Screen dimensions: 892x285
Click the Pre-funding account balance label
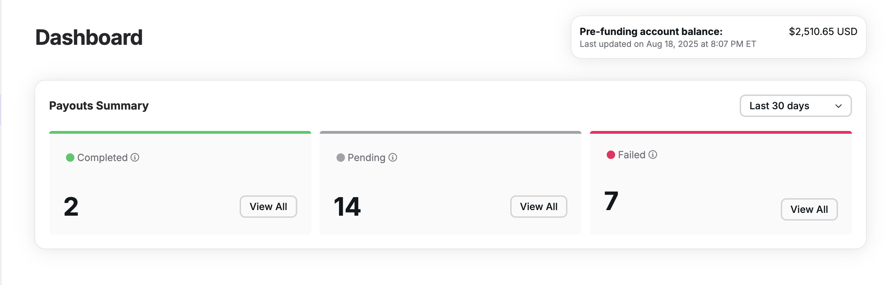(651, 32)
